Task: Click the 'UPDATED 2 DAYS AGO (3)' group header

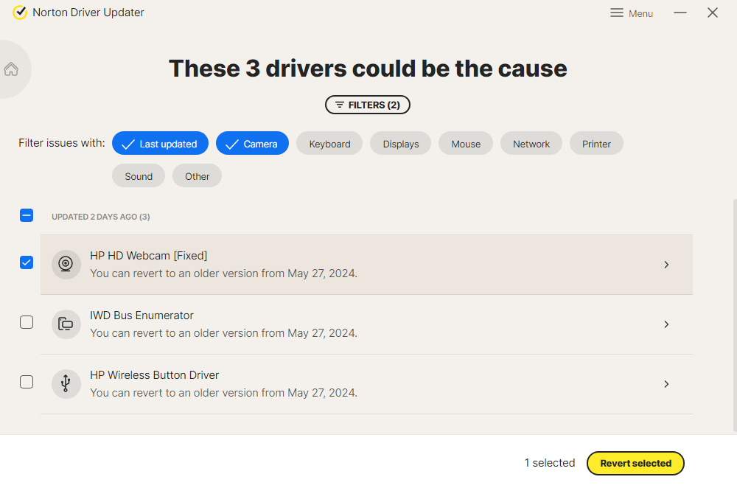Action: coord(100,217)
